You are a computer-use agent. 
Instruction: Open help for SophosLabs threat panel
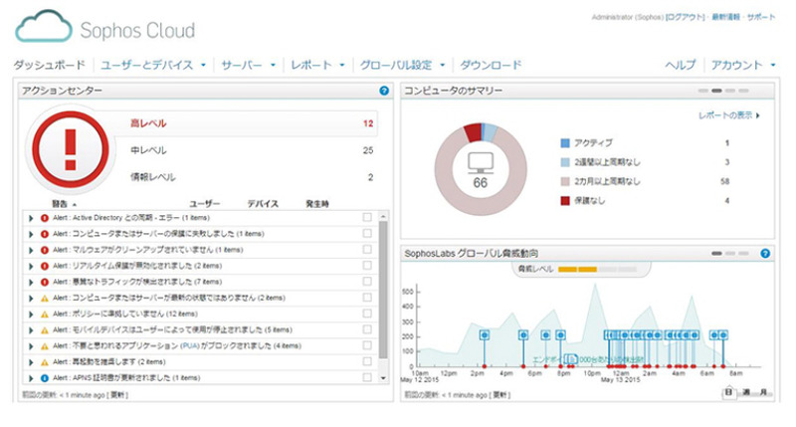pyautogui.click(x=765, y=254)
